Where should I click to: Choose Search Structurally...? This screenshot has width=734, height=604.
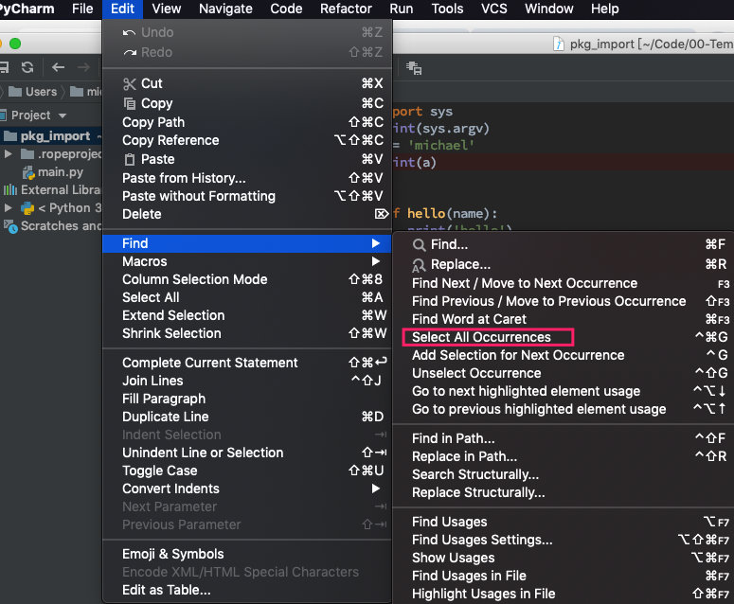pos(563,475)
